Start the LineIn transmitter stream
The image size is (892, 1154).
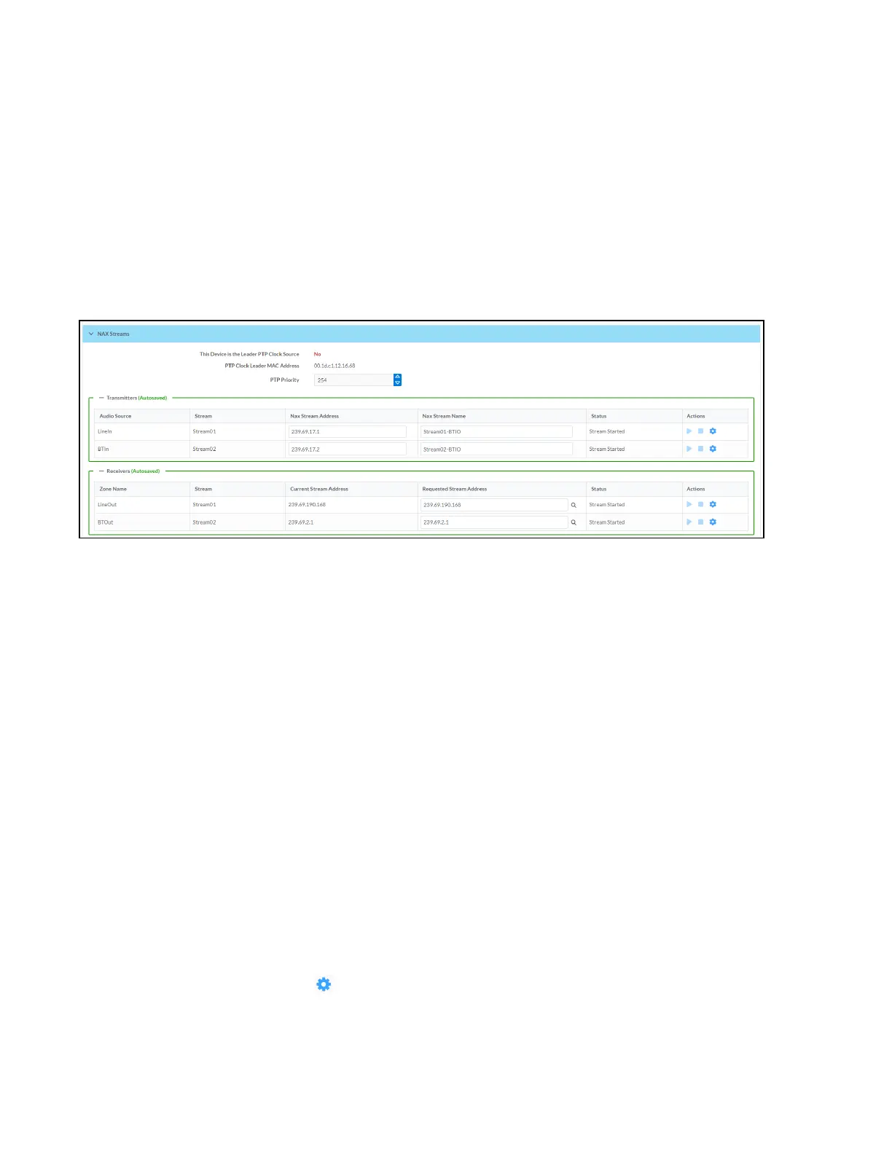click(689, 431)
